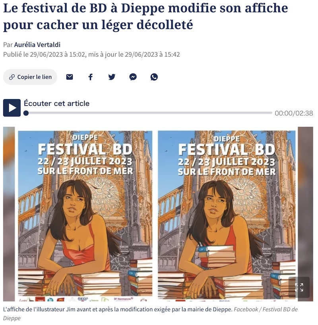
Task: Click the 00:00/02:38 audio time display
Action: click(294, 113)
